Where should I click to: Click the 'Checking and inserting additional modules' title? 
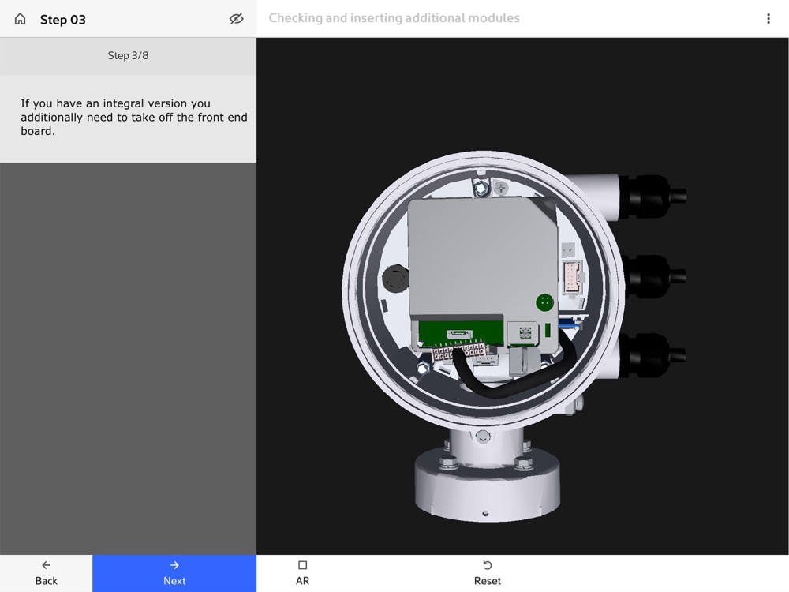pyautogui.click(x=394, y=18)
